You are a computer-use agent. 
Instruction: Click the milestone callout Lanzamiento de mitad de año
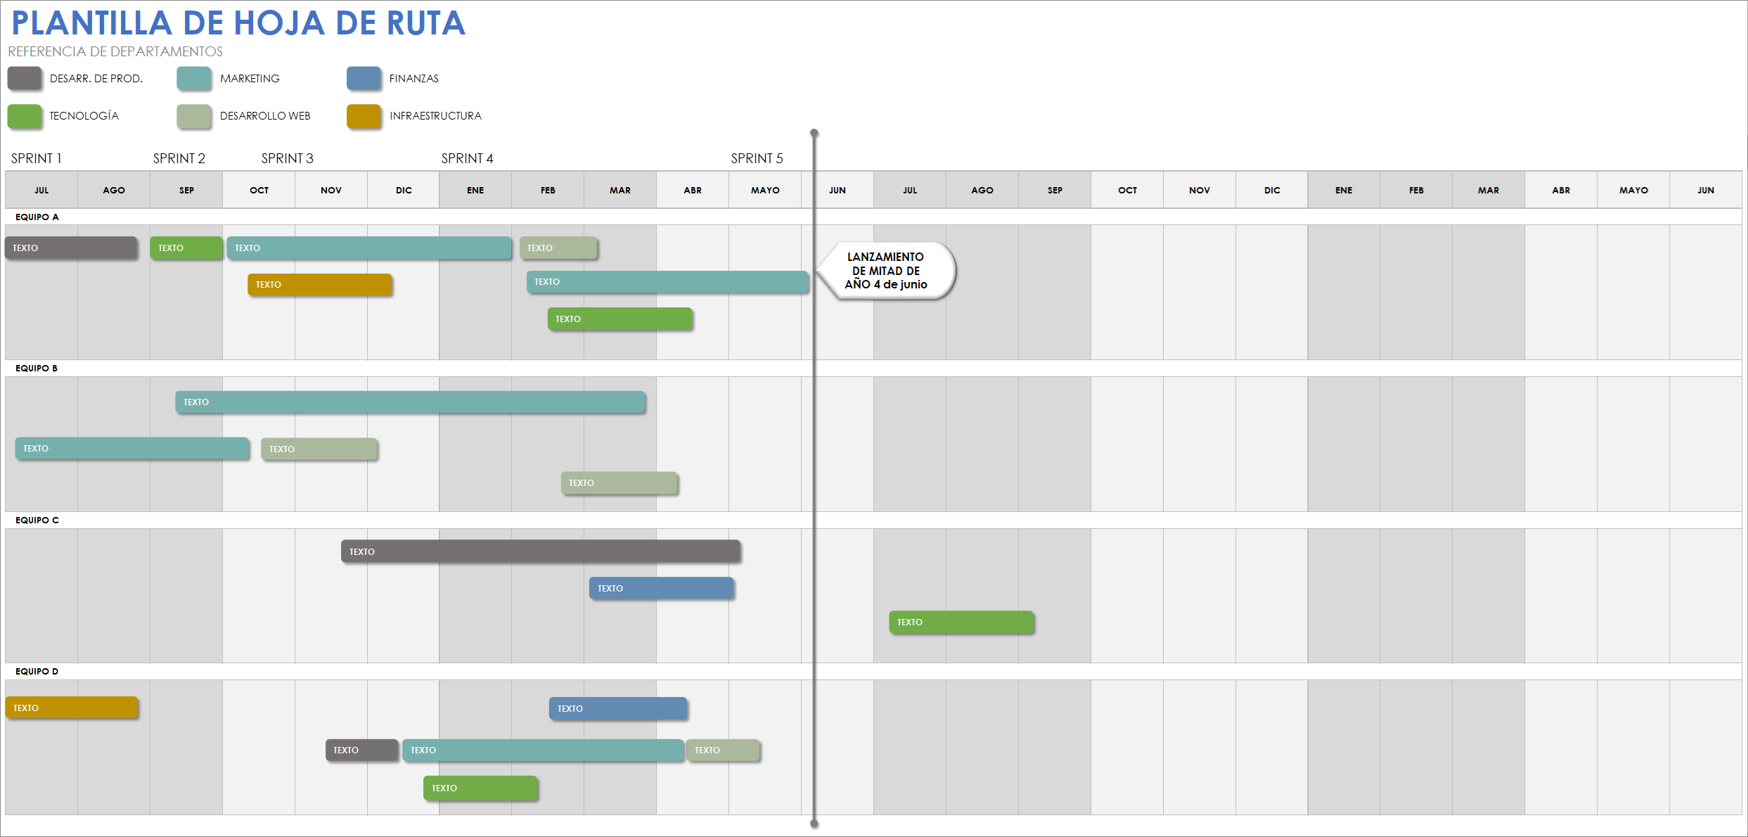point(886,271)
